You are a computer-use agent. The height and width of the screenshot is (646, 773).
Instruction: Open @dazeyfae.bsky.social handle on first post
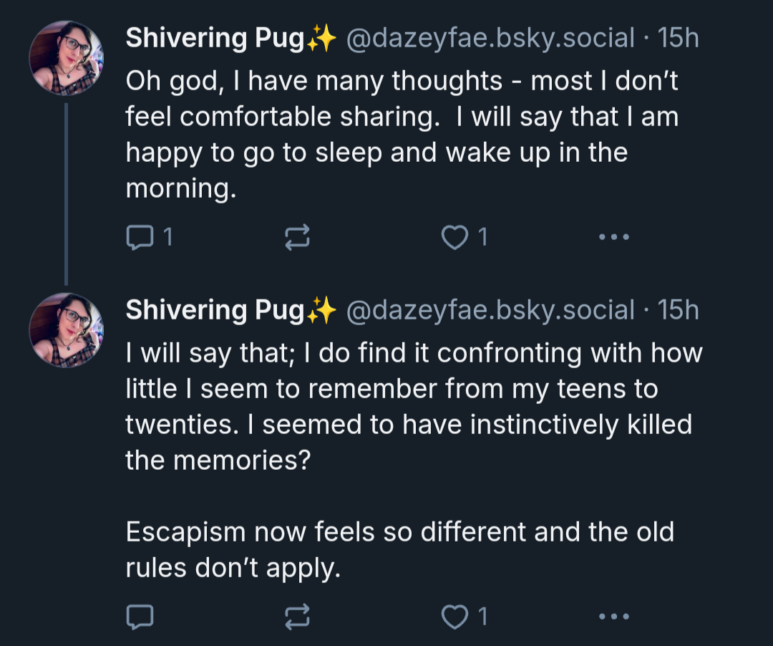(490, 38)
